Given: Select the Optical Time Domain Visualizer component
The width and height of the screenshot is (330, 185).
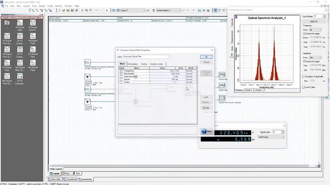Looking at the screenshot, I should [x=222, y=98].
